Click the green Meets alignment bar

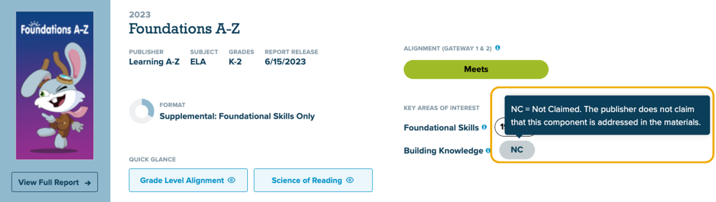click(x=476, y=69)
